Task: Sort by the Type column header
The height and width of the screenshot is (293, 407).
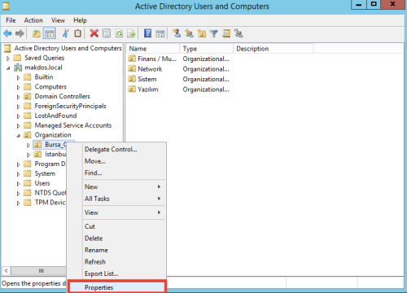Action: [x=206, y=49]
